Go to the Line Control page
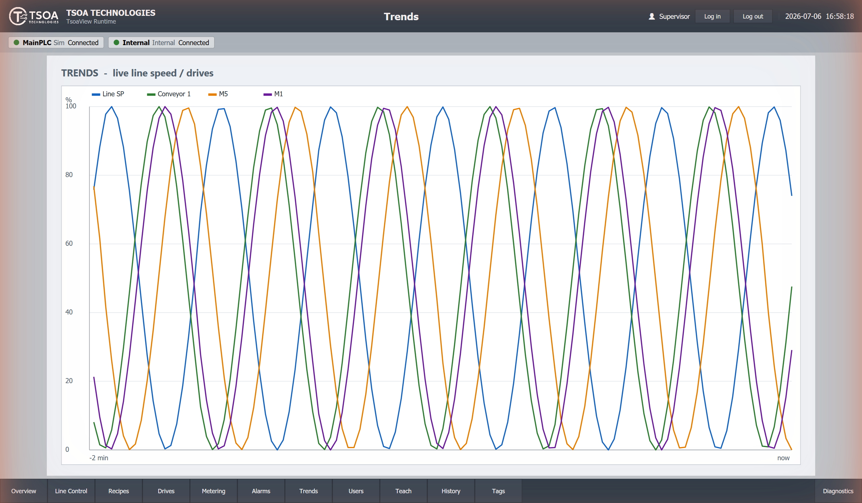The height and width of the screenshot is (503, 862). click(71, 491)
